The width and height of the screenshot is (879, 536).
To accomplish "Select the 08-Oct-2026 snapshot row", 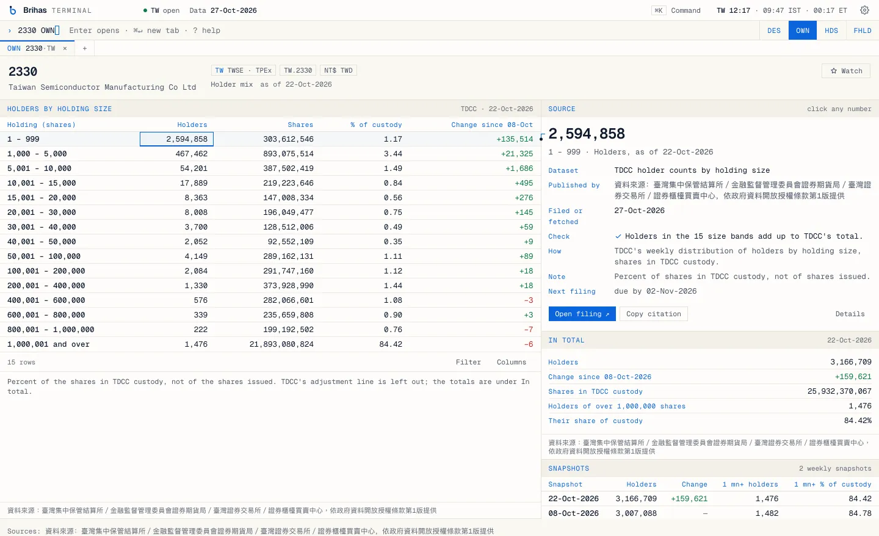I will point(710,513).
